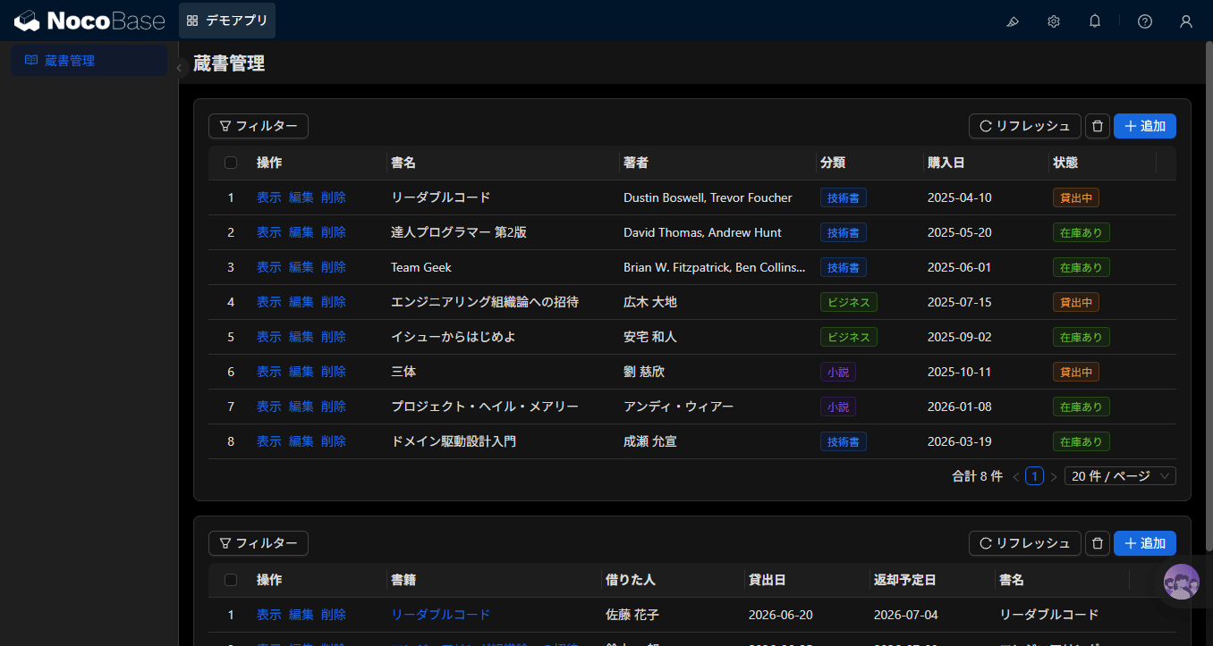This screenshot has height=646, width=1213.
Task: Open the settings gear icon
Action: (x=1054, y=21)
